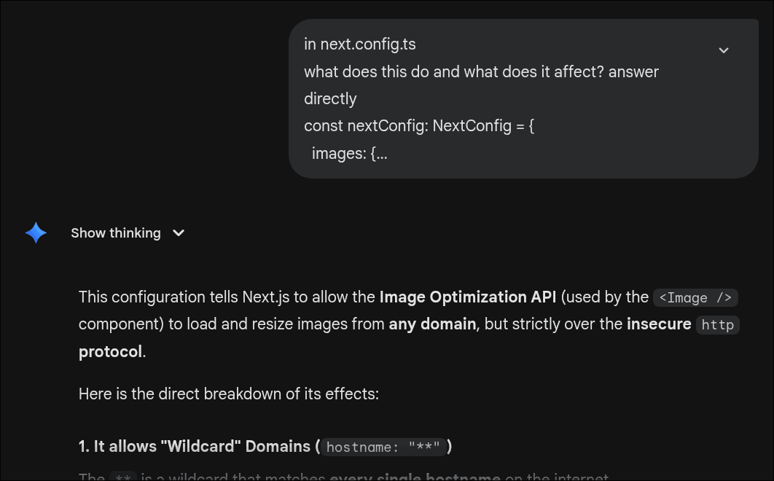The width and height of the screenshot is (774, 481).
Task: Expand the collapsed user prompt chevron
Action: (724, 50)
